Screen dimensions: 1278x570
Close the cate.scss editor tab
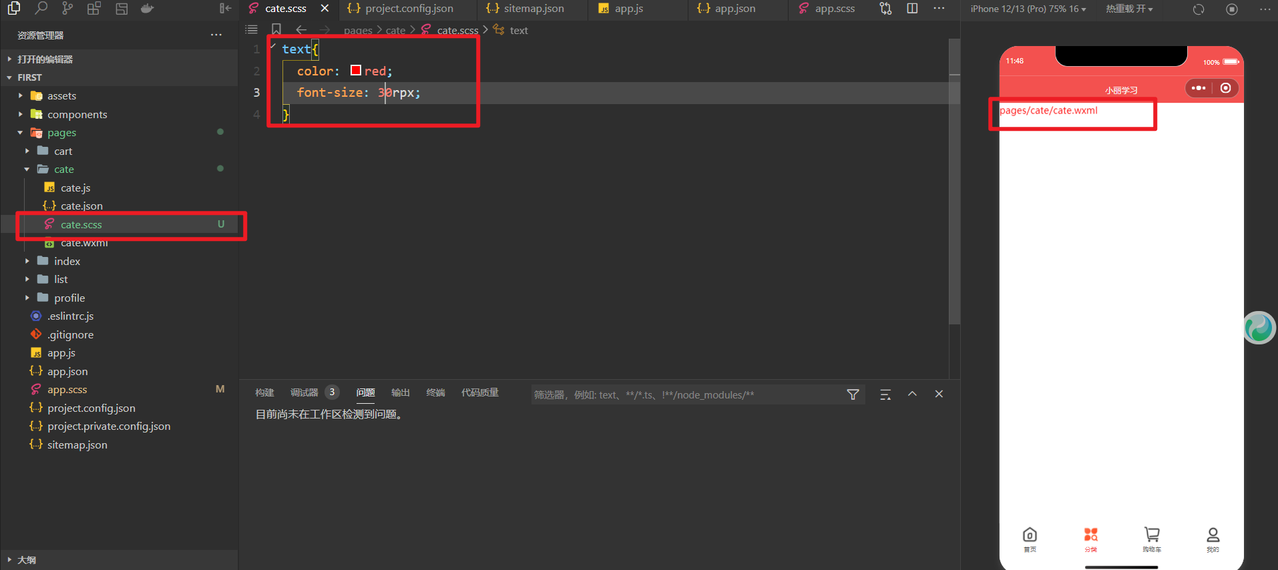pos(325,8)
